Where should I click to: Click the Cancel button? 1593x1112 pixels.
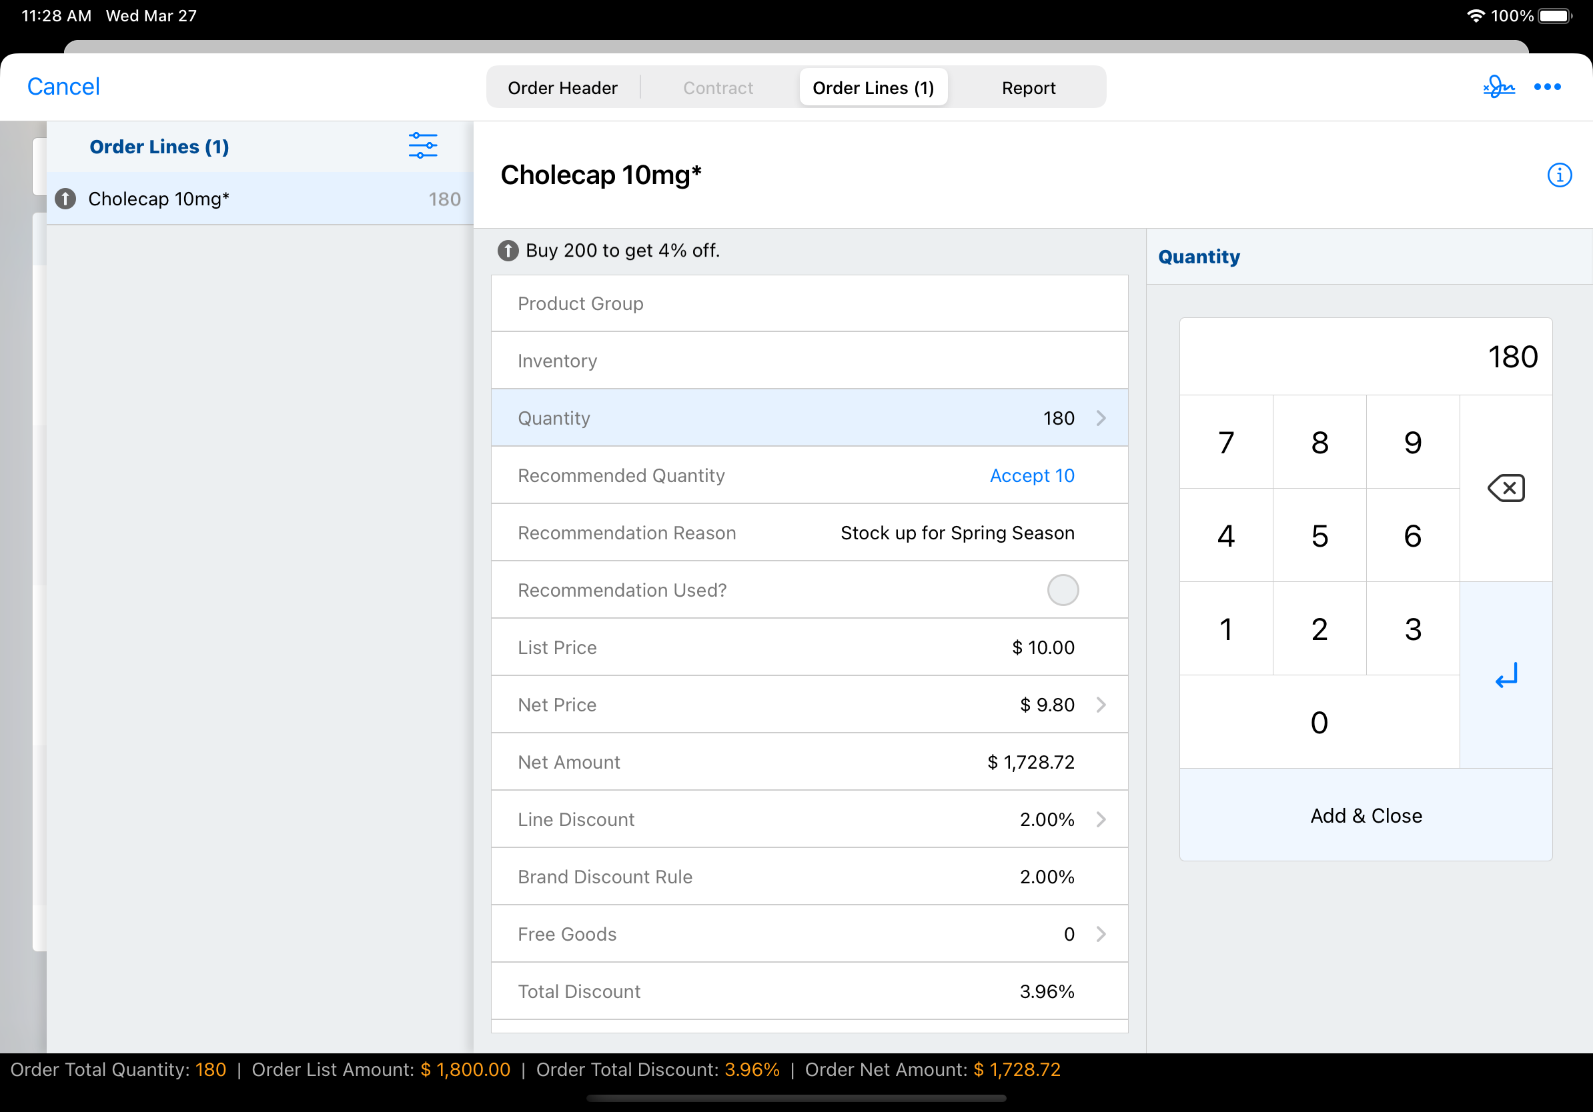click(63, 87)
